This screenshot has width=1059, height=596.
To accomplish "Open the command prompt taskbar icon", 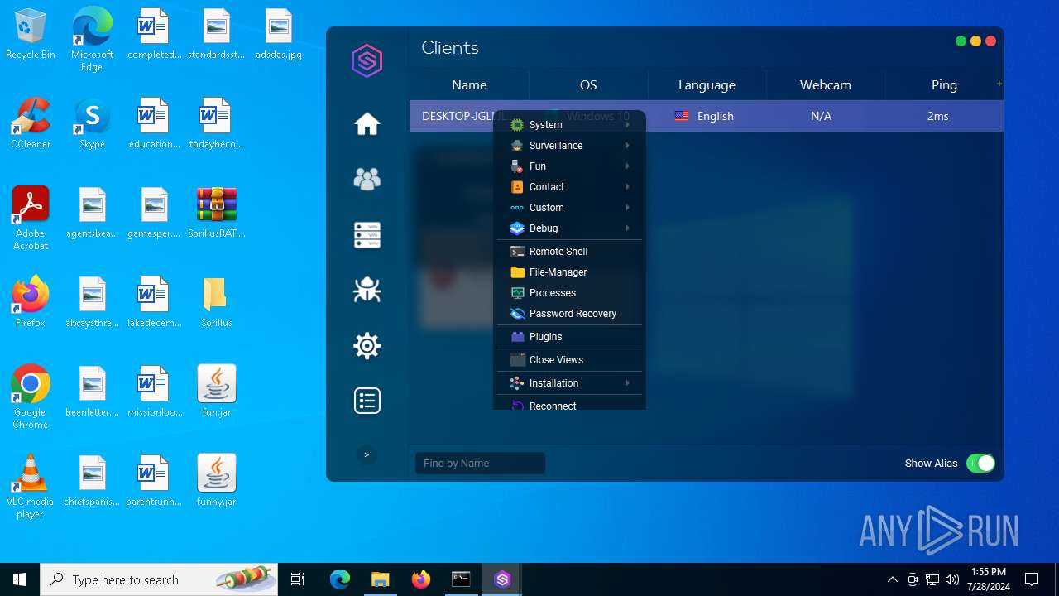I will [x=461, y=579].
